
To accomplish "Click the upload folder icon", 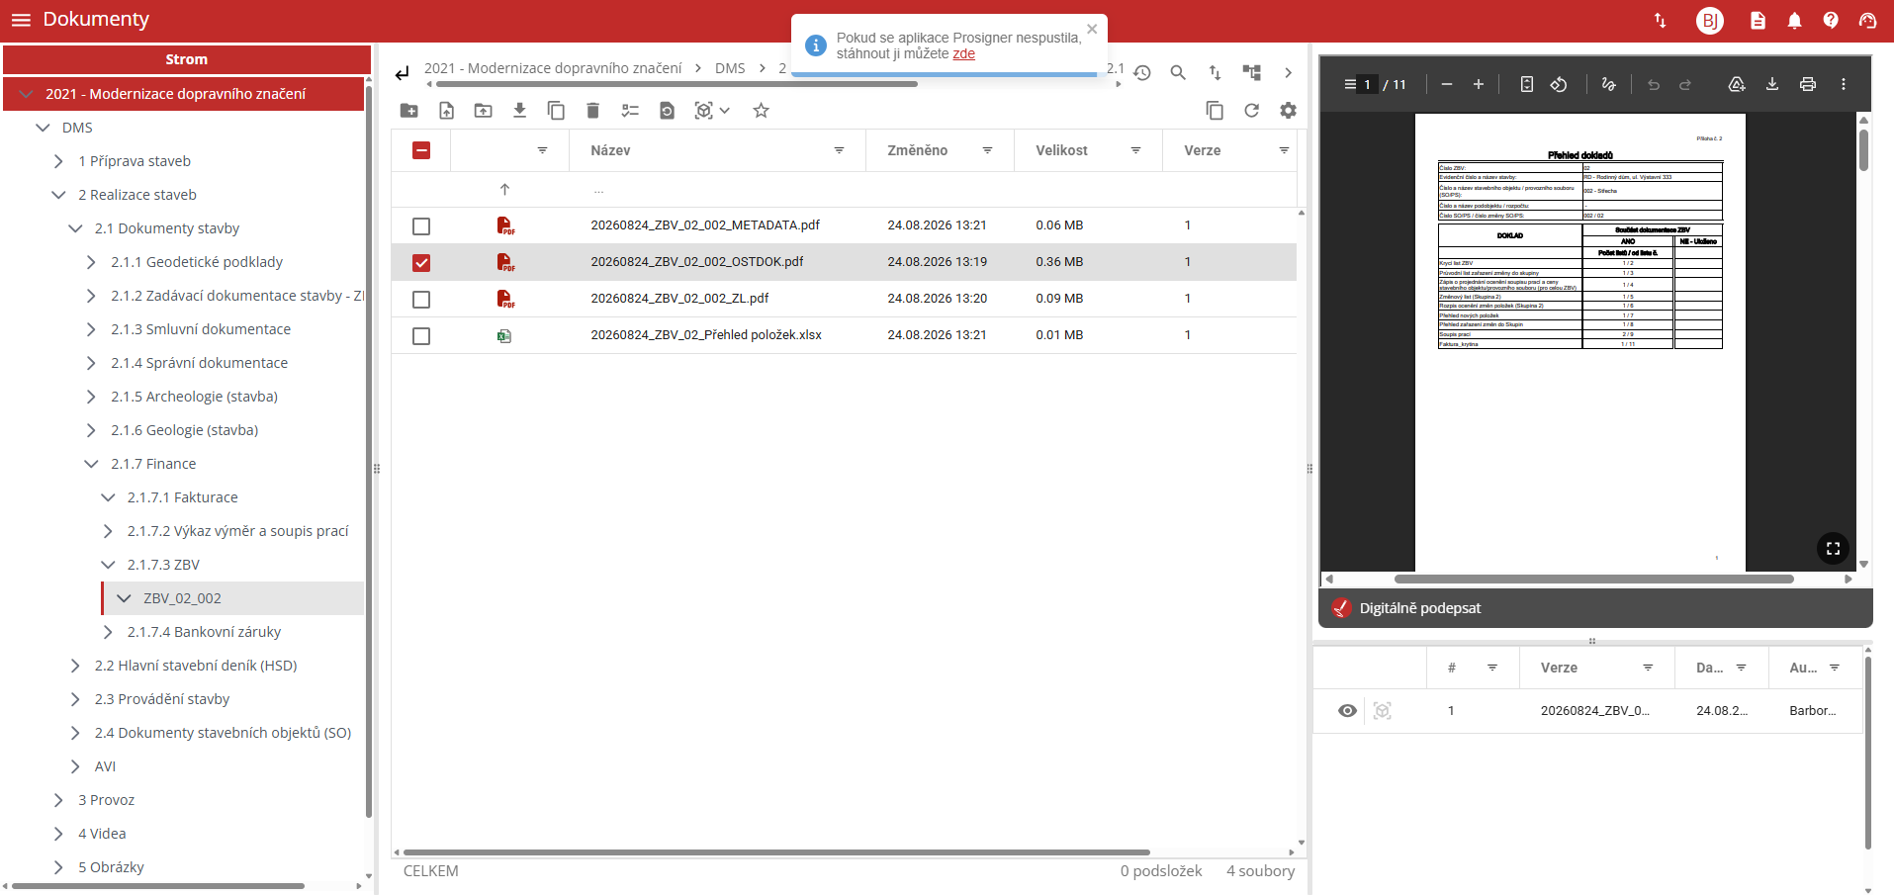I will pos(483,111).
